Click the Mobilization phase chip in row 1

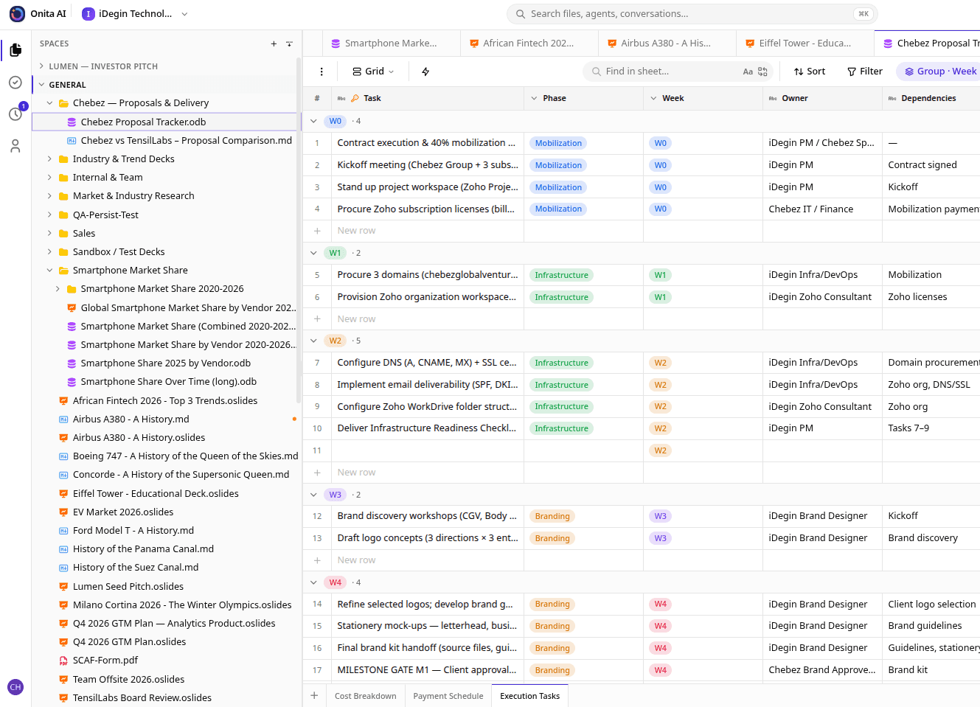tap(558, 143)
